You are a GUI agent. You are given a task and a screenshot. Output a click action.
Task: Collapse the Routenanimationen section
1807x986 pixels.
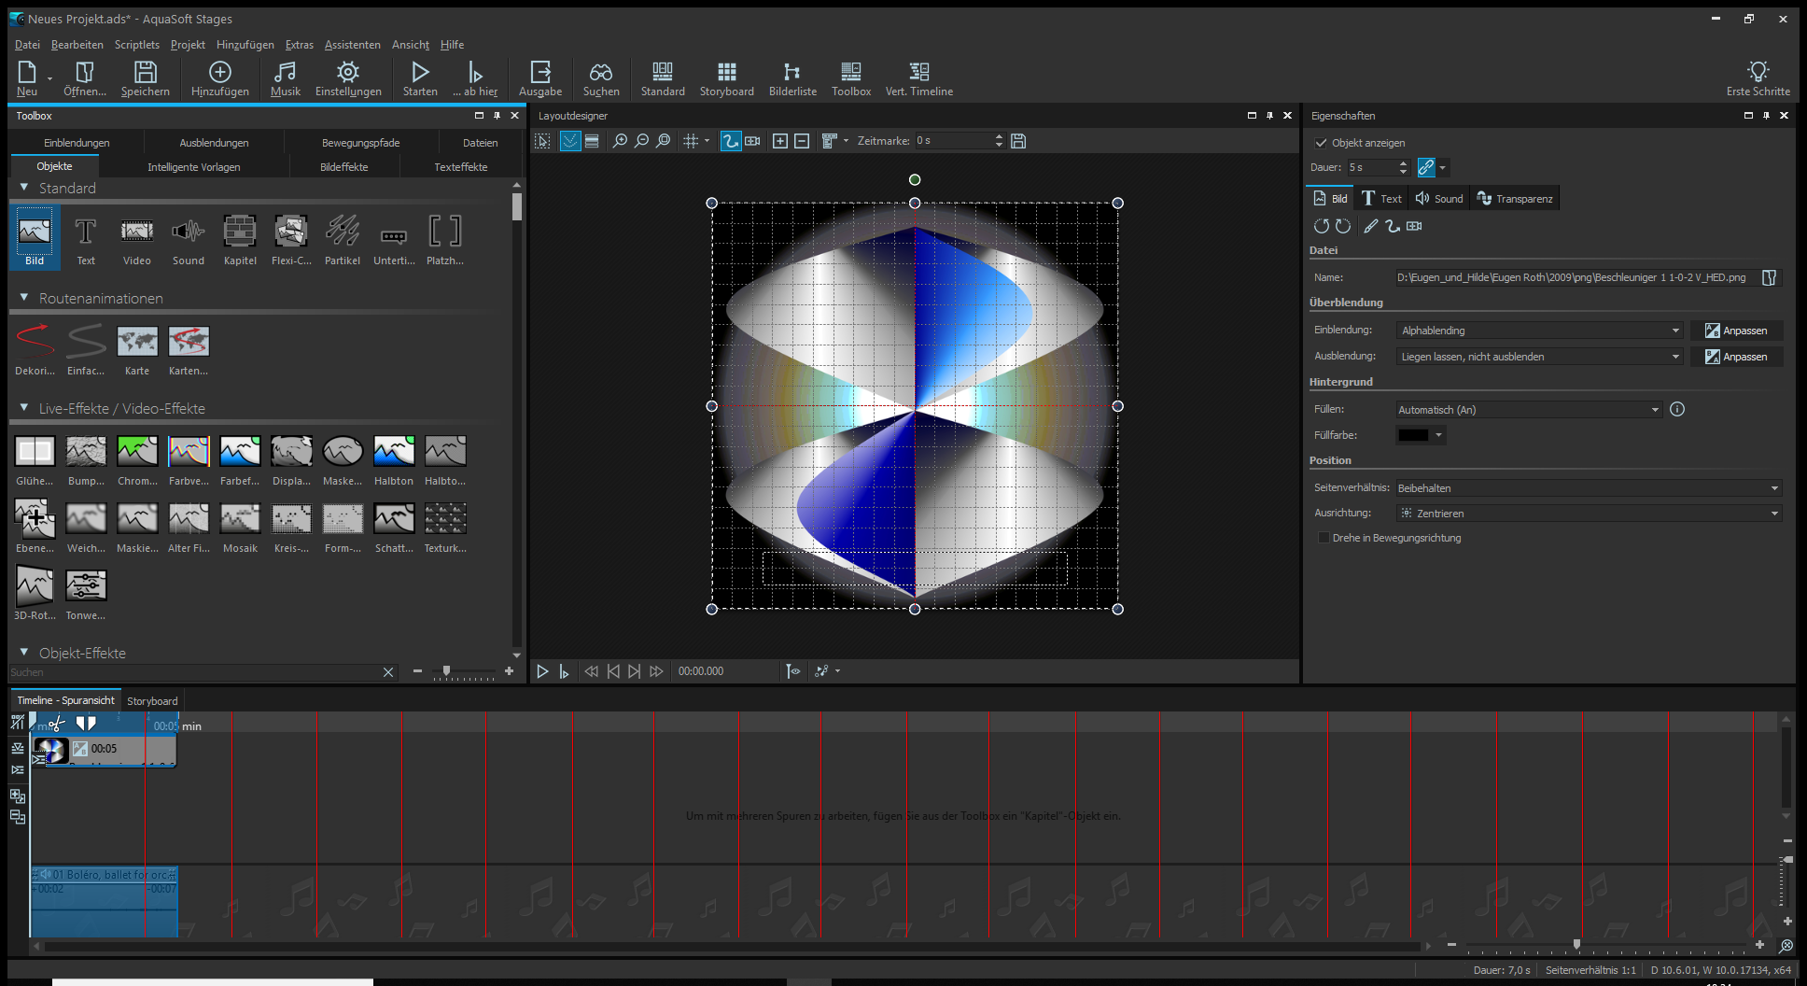tap(24, 298)
